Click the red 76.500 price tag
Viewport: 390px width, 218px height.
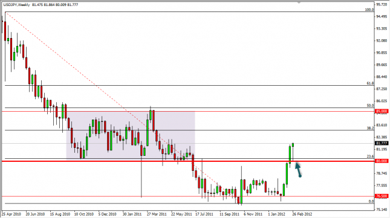(x=382, y=196)
